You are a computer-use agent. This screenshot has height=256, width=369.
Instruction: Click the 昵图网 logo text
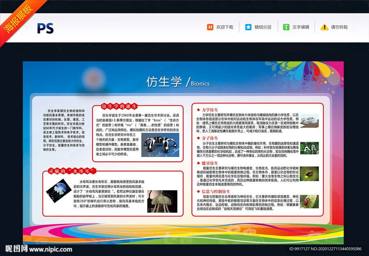click(17, 248)
